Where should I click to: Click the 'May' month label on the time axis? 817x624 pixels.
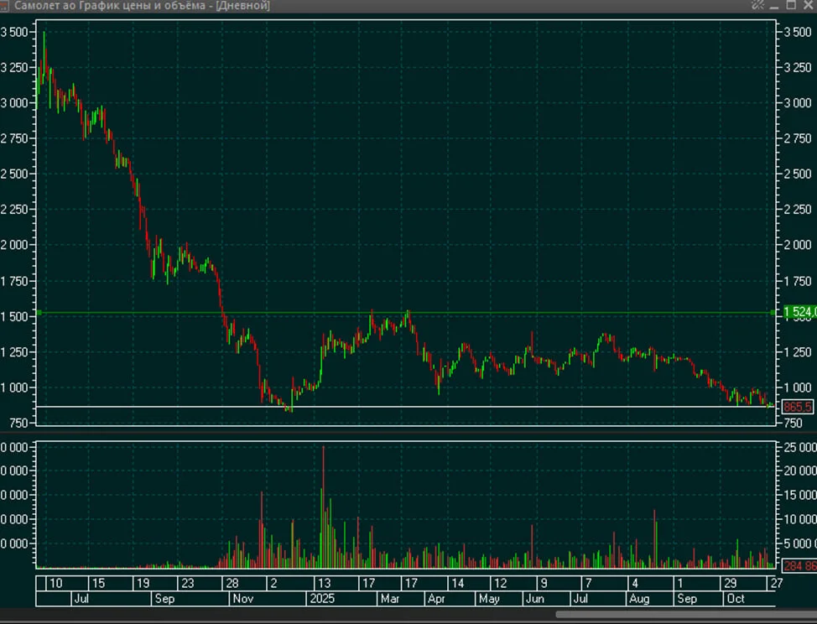[x=489, y=599]
